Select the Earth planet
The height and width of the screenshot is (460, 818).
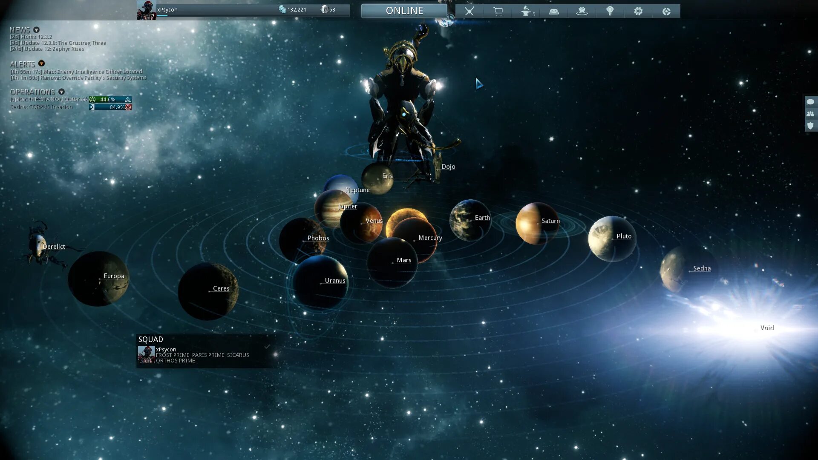tap(470, 220)
